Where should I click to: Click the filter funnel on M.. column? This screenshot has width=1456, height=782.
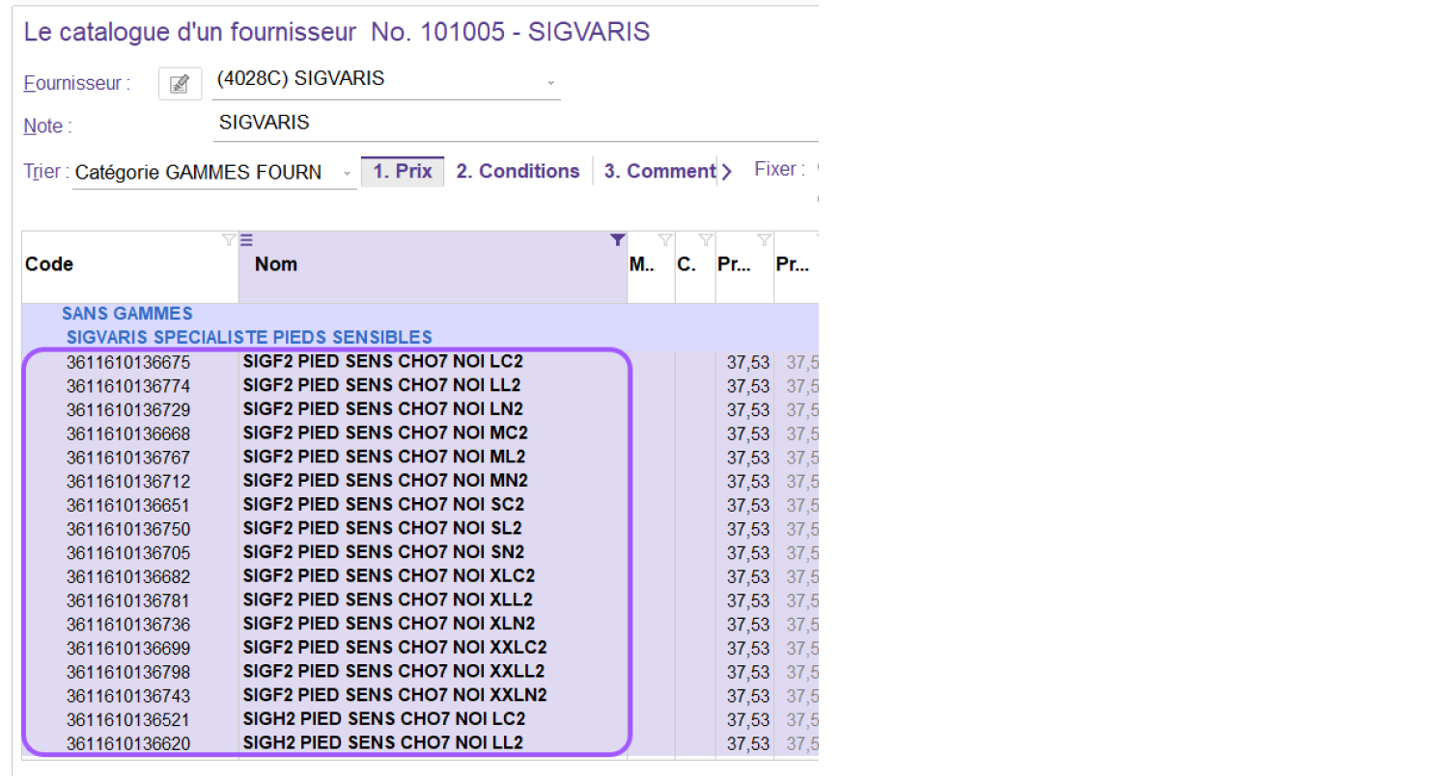tap(664, 240)
